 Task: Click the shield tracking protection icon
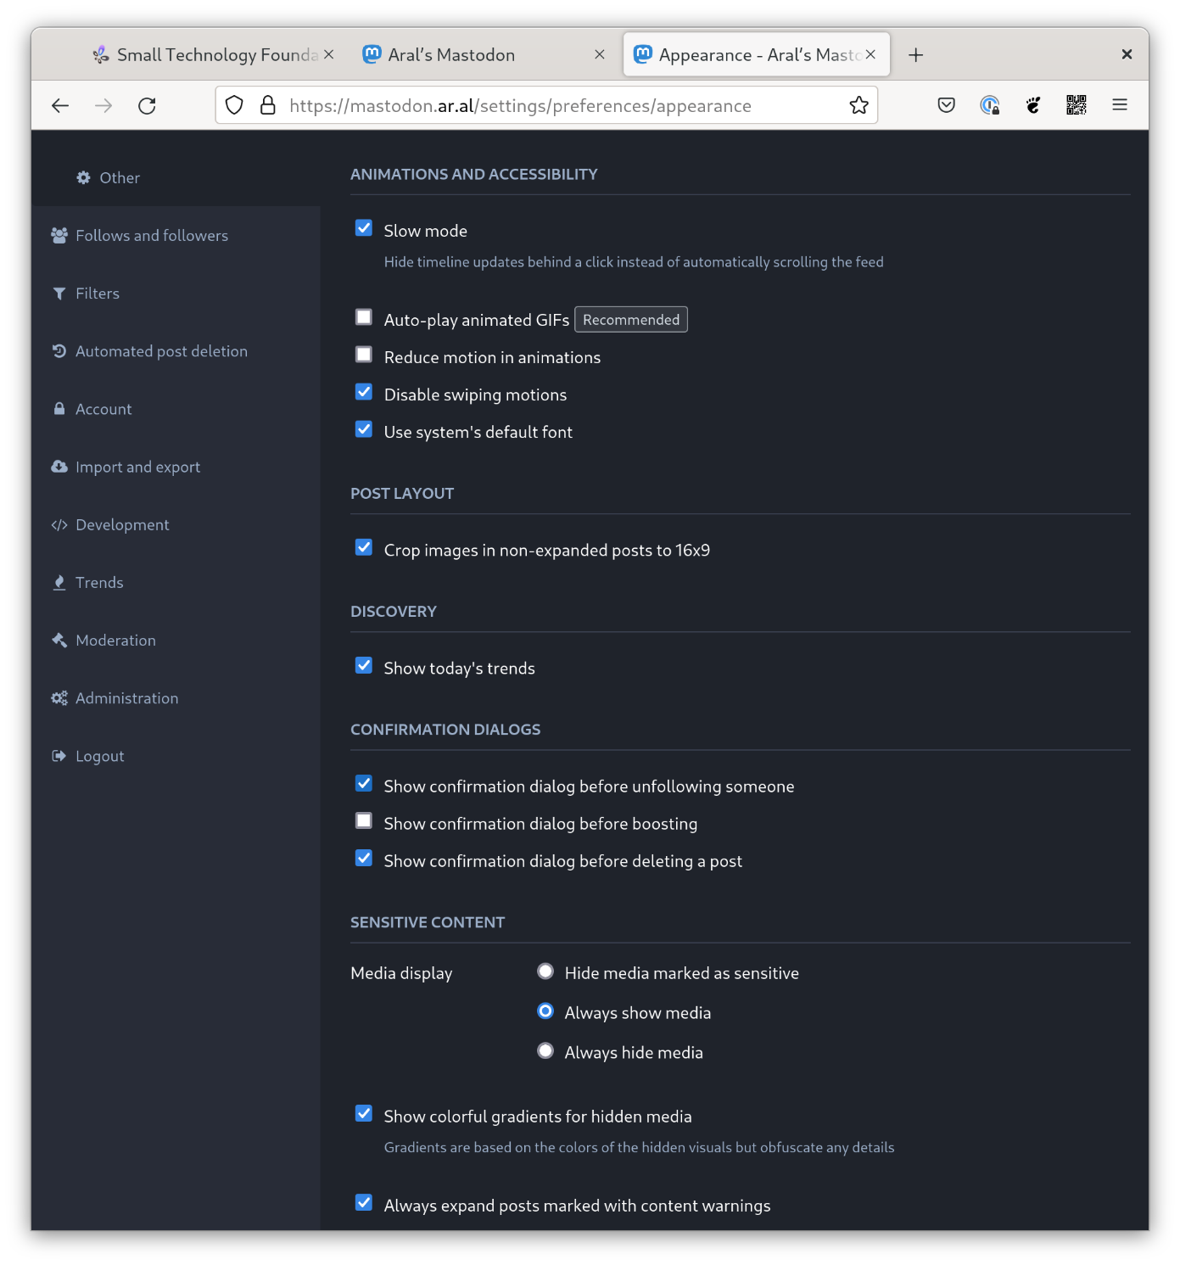(x=235, y=105)
